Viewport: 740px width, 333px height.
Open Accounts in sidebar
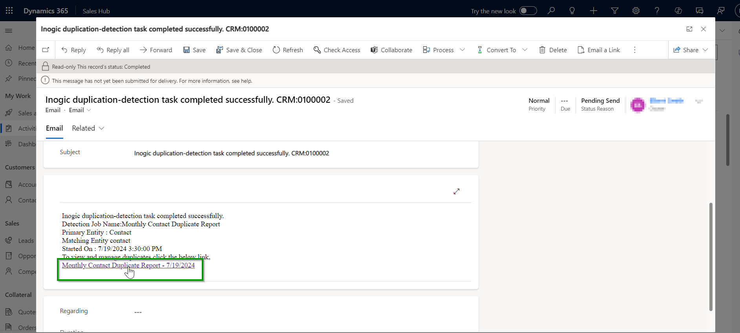coord(20,184)
